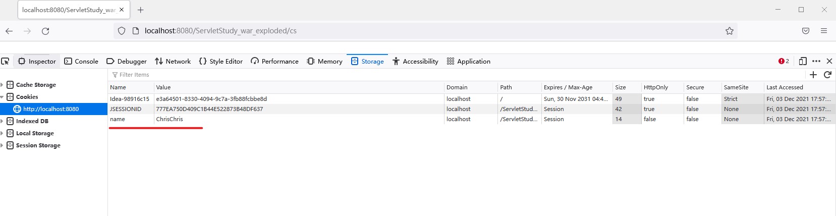Expand the Local Storage tree node
This screenshot has width=836, height=216.
coord(2,133)
